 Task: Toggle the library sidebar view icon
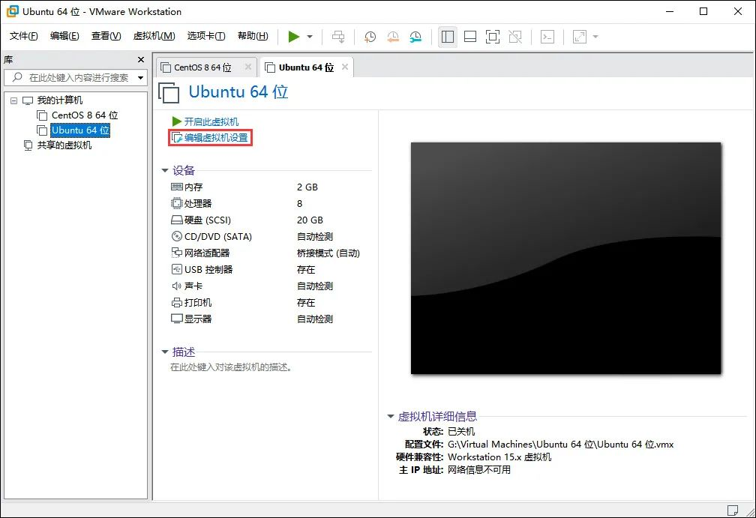[448, 37]
